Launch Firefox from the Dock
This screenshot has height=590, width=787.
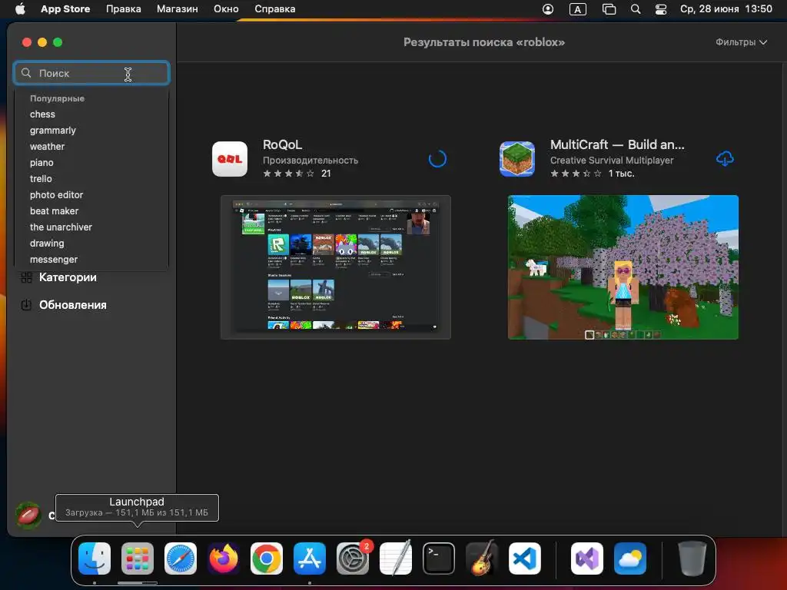[224, 559]
